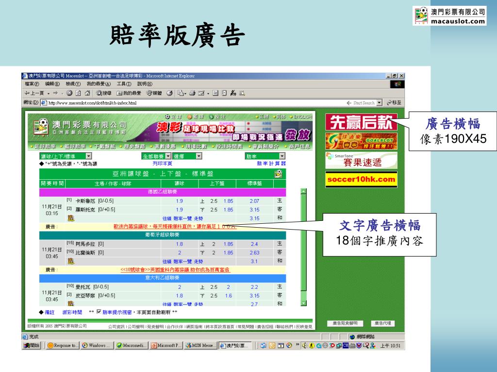Click the IE Refresh page icon
Screen dimensions: 497x372
[78, 93]
